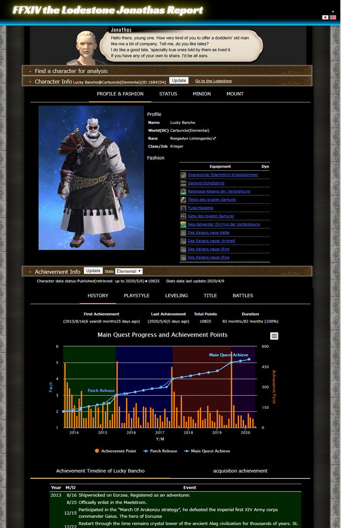
Task: Click the Tekko des loyalen Samurai item icon
Action: (183, 200)
